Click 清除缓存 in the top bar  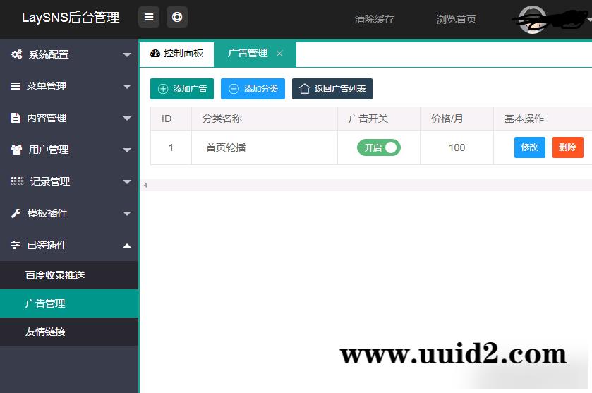click(374, 19)
